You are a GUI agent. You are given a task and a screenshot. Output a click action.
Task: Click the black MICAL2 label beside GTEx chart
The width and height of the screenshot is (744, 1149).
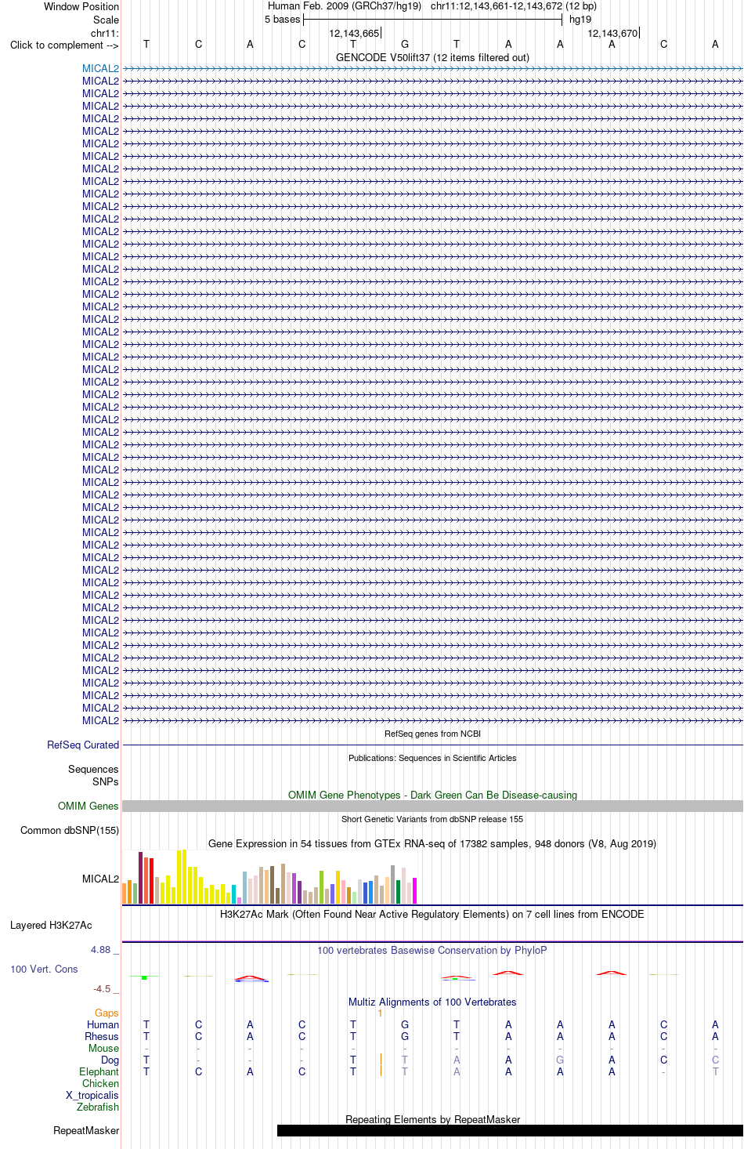click(101, 879)
